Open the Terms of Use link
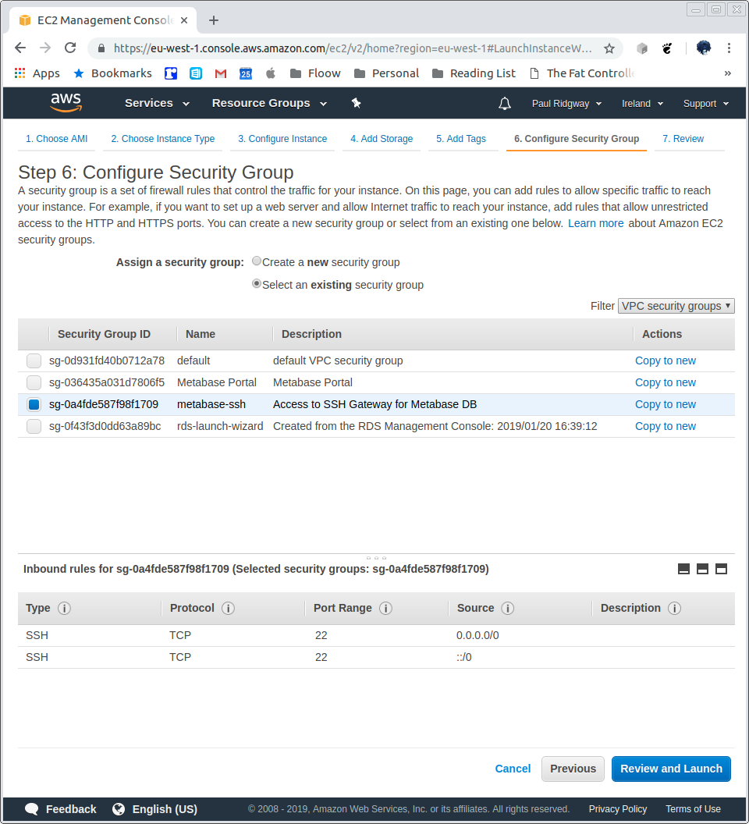The height and width of the screenshot is (824, 749). [x=693, y=809]
